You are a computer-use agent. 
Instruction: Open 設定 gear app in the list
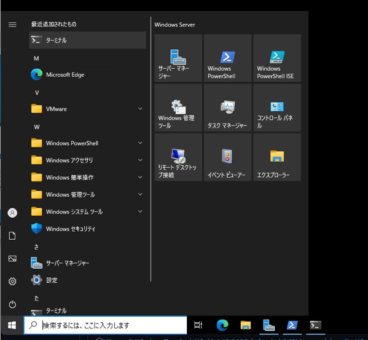coord(87,280)
